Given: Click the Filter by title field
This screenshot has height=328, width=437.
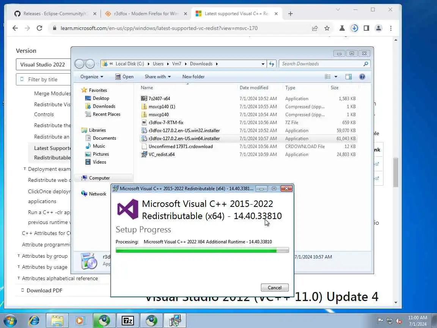Looking at the screenshot, I should pos(44,79).
